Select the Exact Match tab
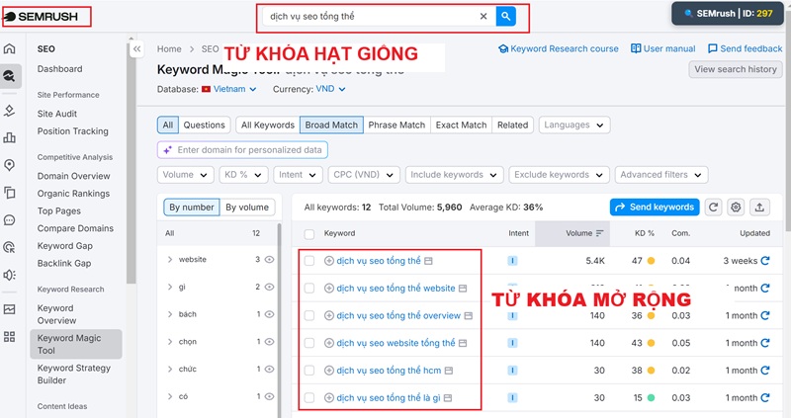Viewport: 791px width, 418px height. tap(461, 125)
